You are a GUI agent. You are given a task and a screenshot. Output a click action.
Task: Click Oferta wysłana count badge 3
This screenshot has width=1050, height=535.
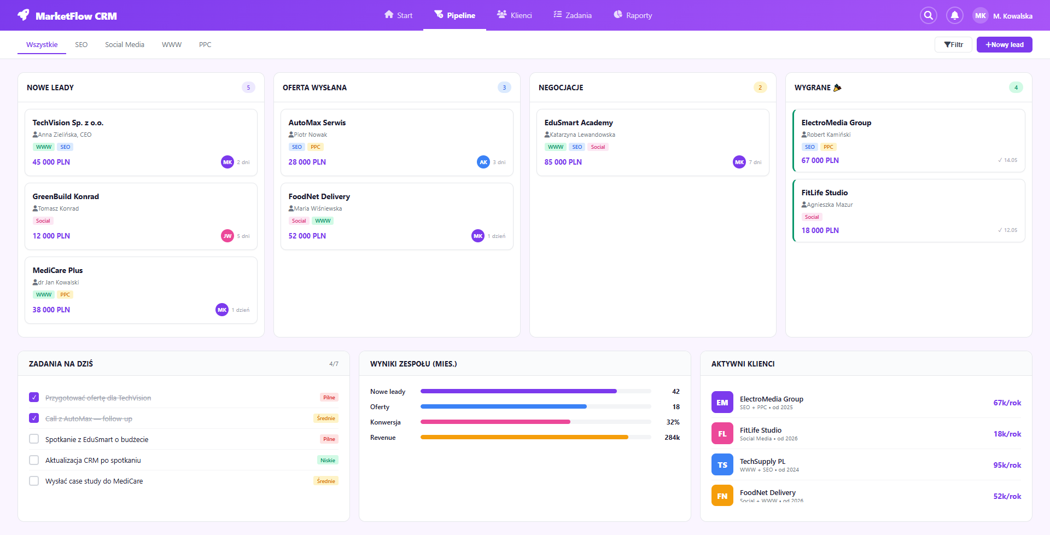(x=504, y=88)
